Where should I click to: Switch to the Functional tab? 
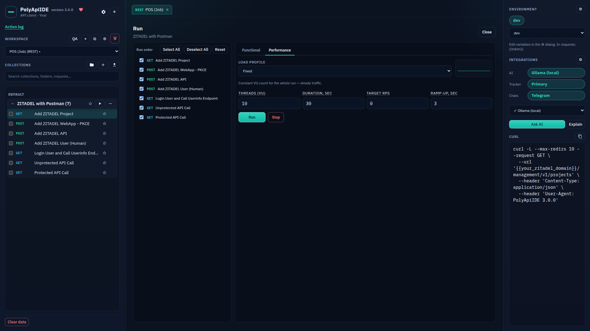pos(251,50)
